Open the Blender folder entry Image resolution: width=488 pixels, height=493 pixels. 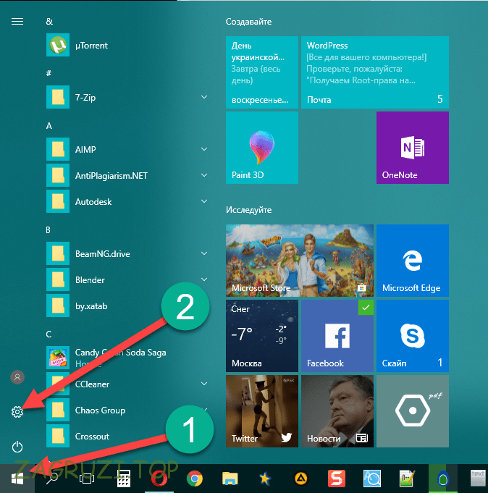(127, 279)
